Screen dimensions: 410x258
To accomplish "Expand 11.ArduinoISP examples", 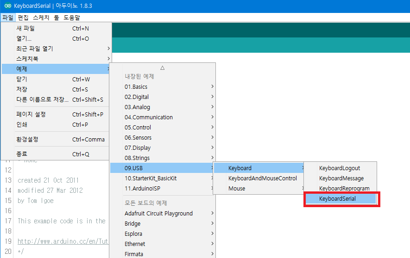I will (163, 188).
